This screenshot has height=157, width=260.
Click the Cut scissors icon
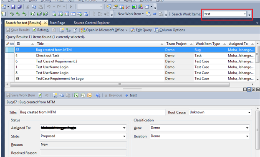(28, 7)
